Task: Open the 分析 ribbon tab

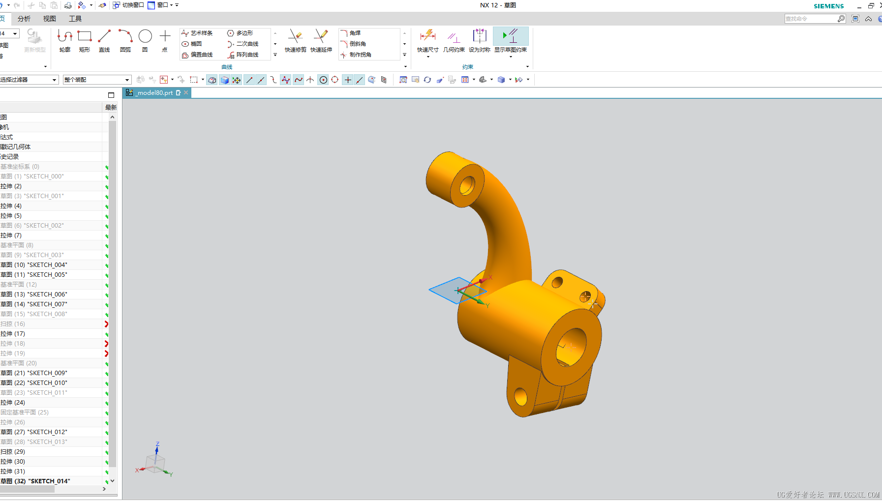Action: [x=24, y=19]
